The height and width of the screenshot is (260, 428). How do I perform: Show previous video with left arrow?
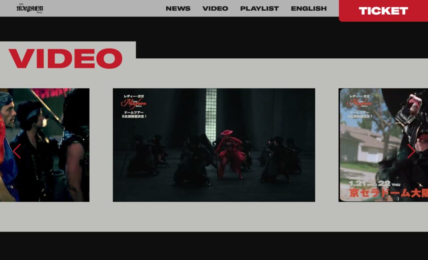coord(16,151)
